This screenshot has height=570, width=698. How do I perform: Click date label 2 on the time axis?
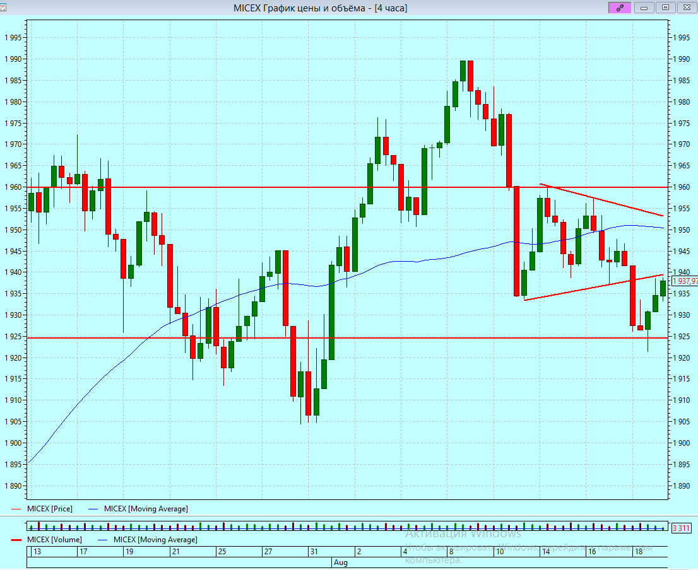click(358, 552)
